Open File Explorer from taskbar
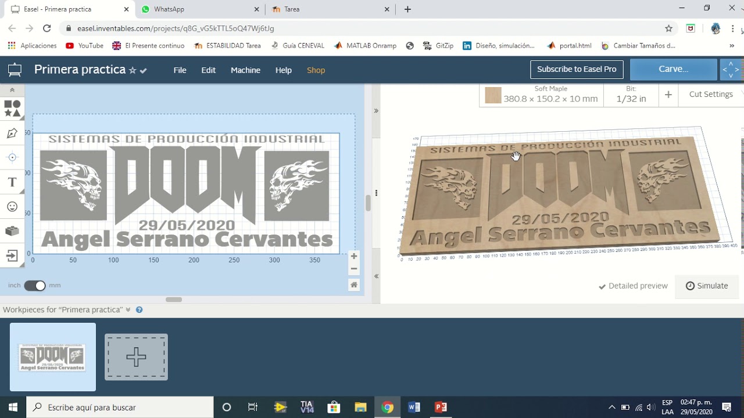Viewport: 744px width, 418px height. click(360, 407)
